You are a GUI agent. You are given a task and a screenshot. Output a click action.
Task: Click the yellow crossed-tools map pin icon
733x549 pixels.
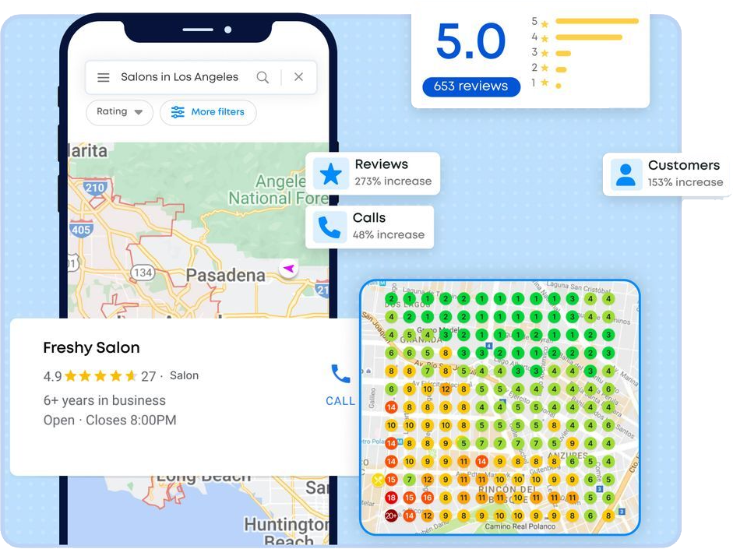point(378,480)
